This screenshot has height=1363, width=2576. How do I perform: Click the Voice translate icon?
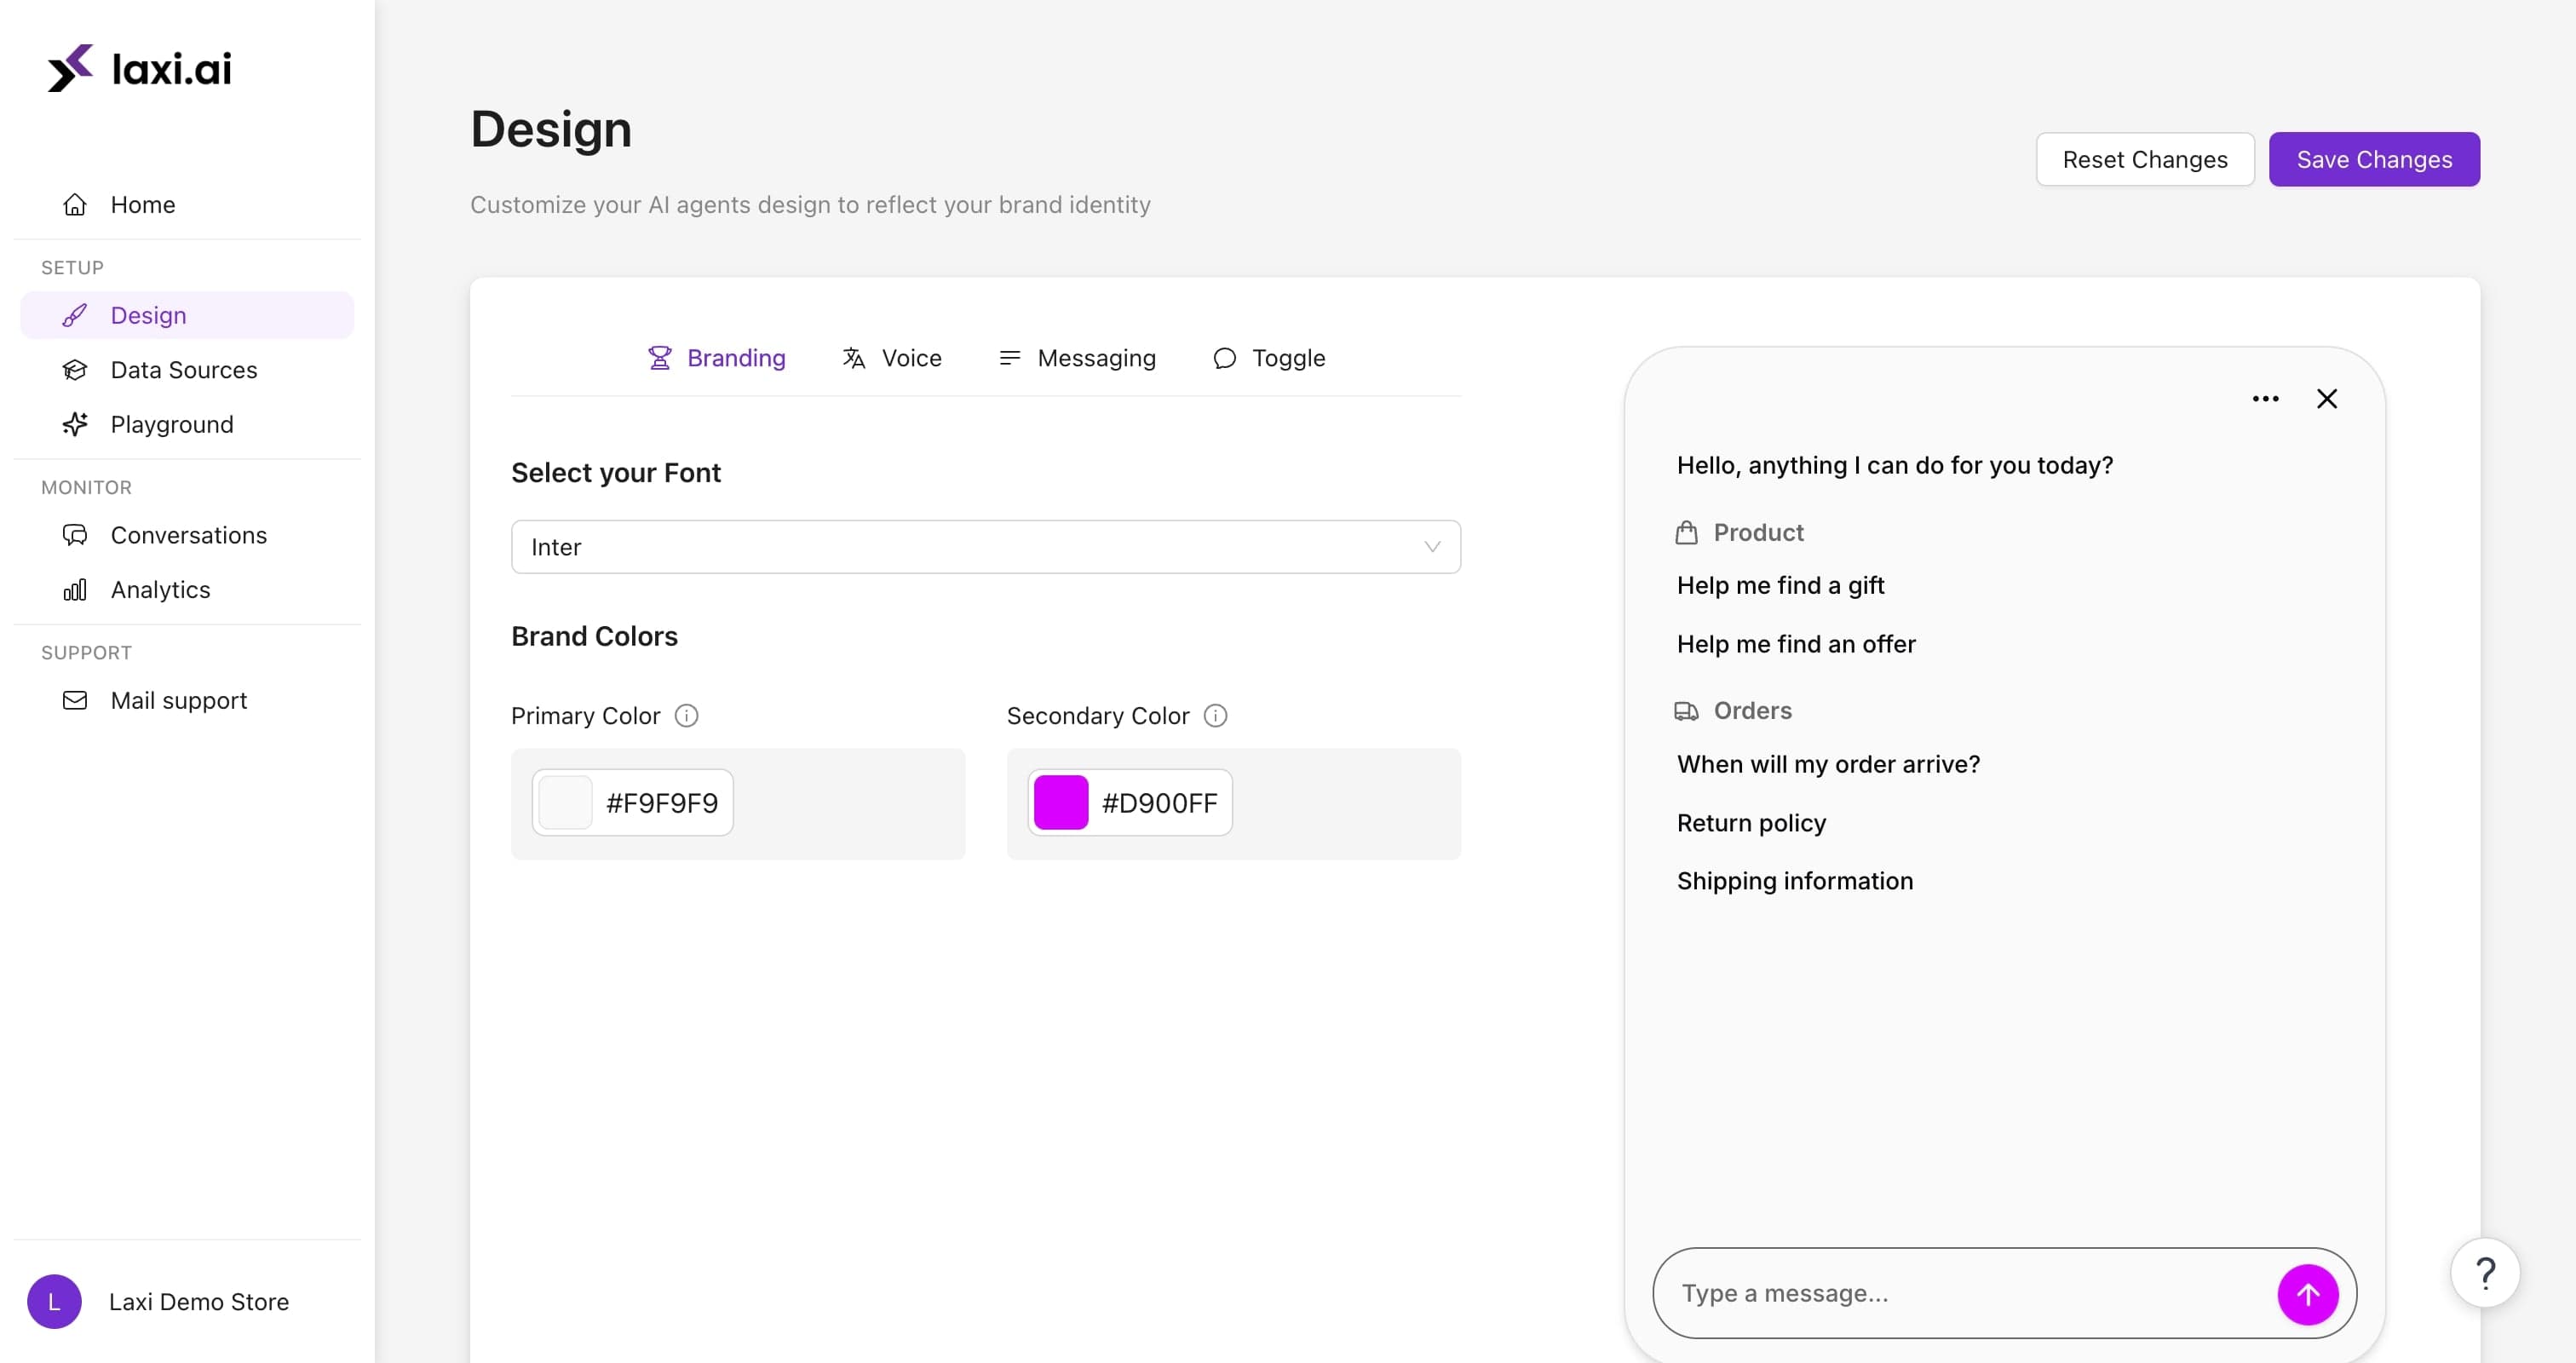[x=853, y=358]
